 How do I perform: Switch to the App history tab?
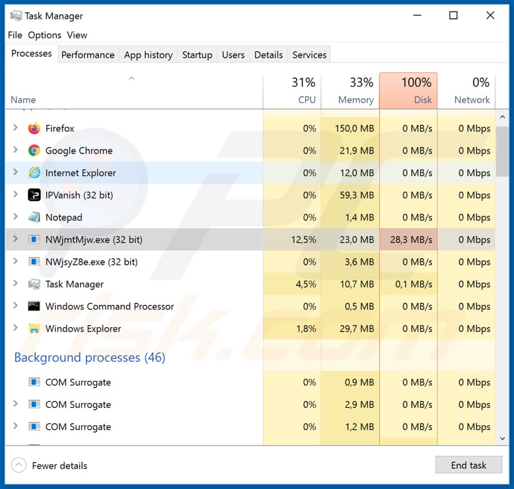tap(148, 55)
